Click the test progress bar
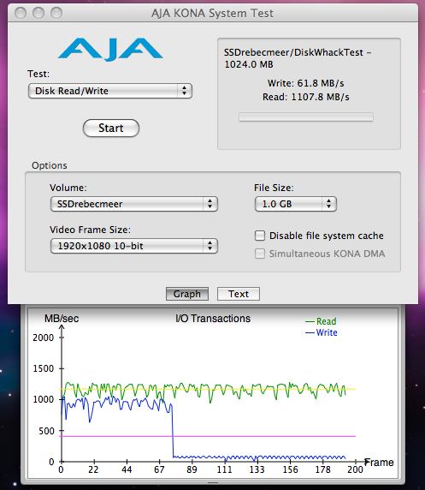The image size is (425, 490). 306,117
